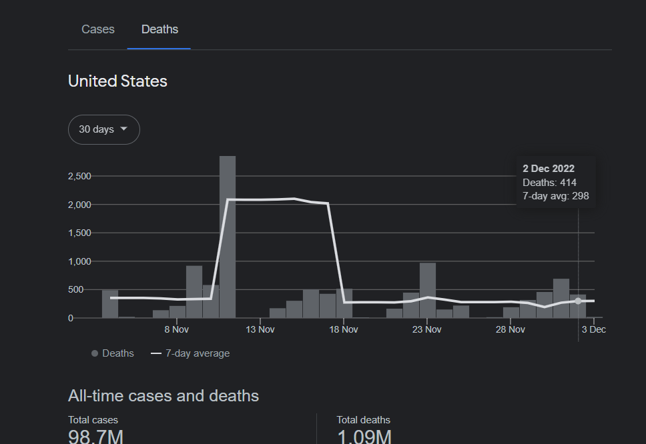The width and height of the screenshot is (646, 444).
Task: Click the 'Total deaths' label
Action: point(363,420)
